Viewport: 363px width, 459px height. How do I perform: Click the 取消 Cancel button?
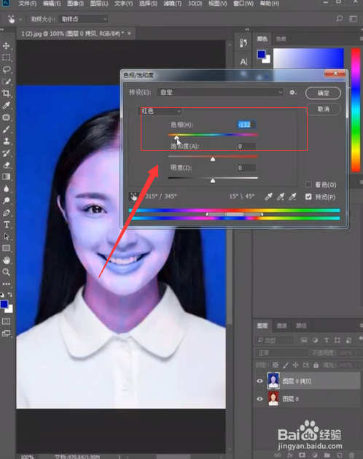pyautogui.click(x=323, y=109)
